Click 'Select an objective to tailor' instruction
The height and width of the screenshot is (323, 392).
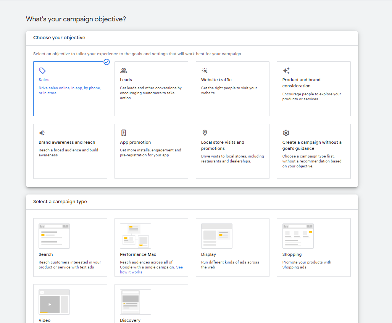tap(137, 54)
